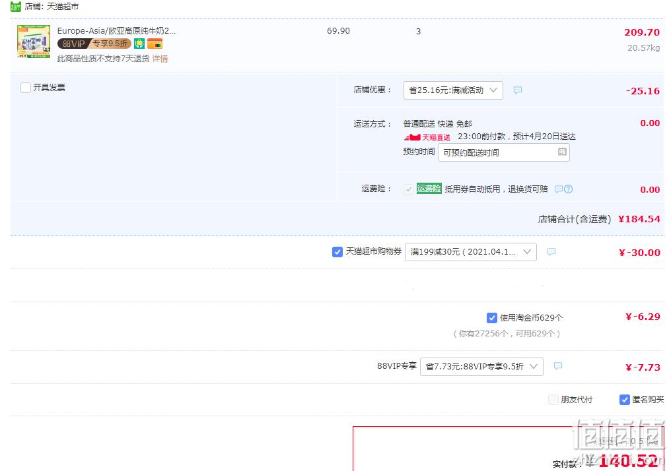
Task: Click the 88VIP discount amount ¥-7.73
Action: click(x=643, y=367)
